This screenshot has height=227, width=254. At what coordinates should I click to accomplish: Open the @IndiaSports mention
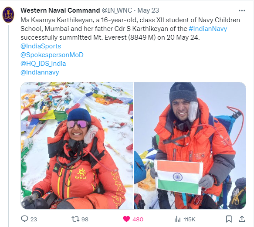(41, 46)
